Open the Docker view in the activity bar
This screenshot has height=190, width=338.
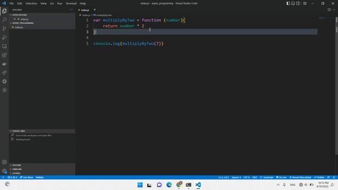coord(4,64)
